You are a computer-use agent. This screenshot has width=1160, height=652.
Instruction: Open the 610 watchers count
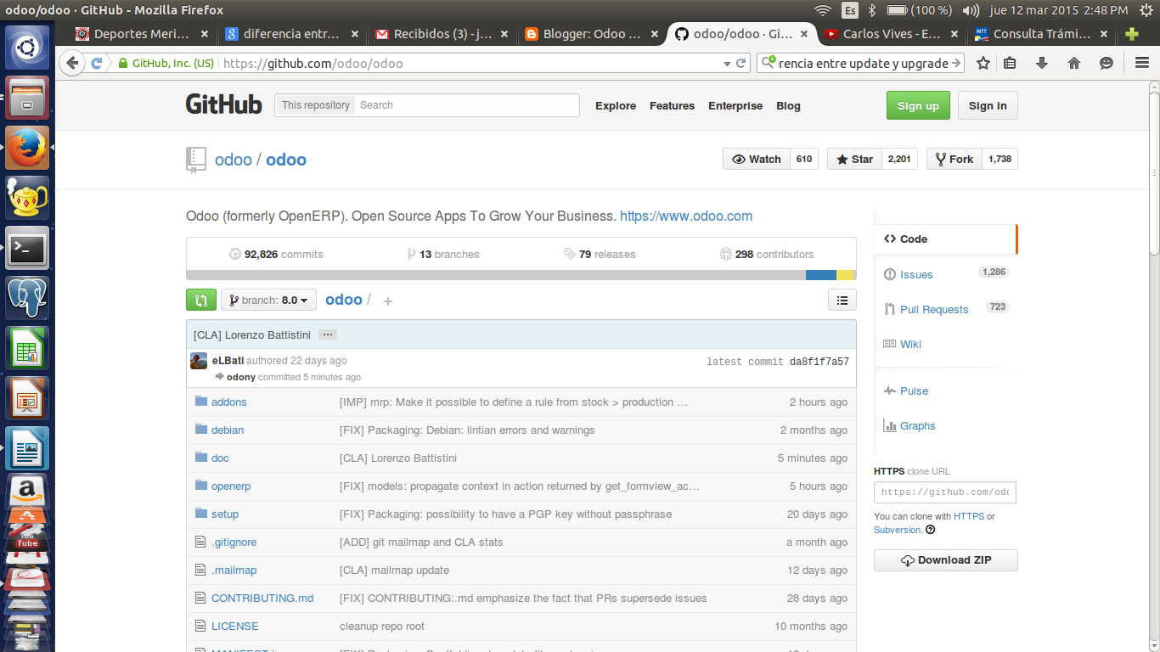[804, 159]
